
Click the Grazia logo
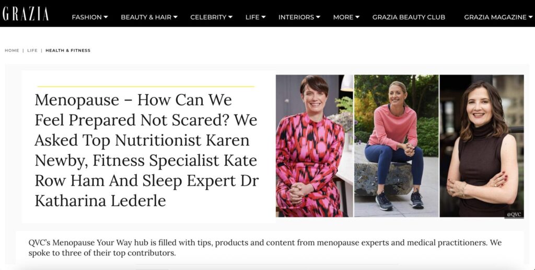(26, 14)
